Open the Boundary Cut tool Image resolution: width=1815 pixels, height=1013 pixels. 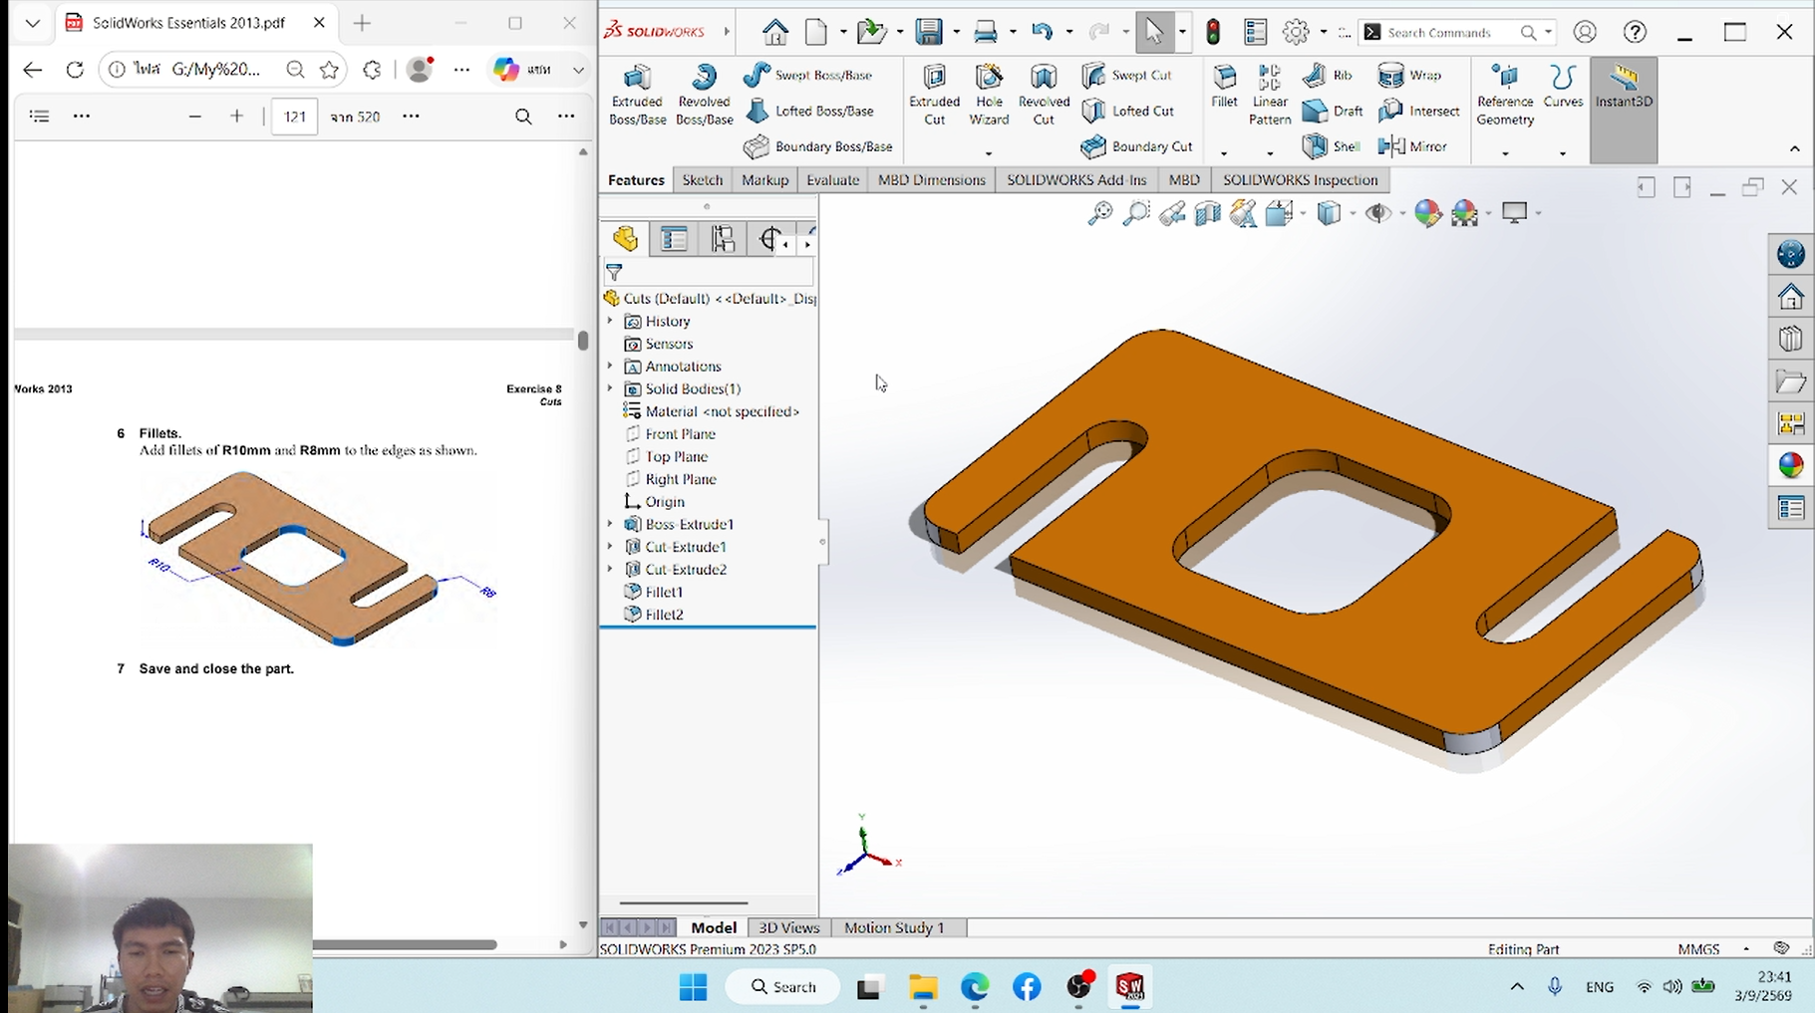click(1137, 146)
